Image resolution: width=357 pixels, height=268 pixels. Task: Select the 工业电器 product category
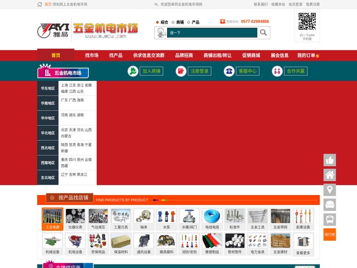tap(53, 219)
